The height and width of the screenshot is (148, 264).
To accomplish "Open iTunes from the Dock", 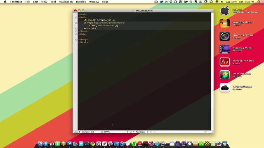I will coord(122,144).
